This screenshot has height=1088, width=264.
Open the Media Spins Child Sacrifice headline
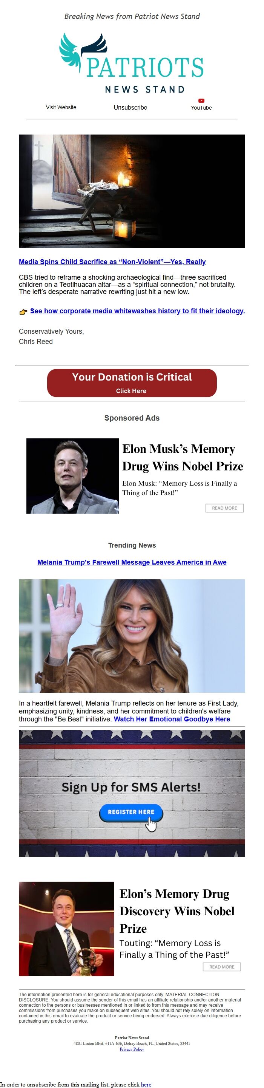pos(112,262)
